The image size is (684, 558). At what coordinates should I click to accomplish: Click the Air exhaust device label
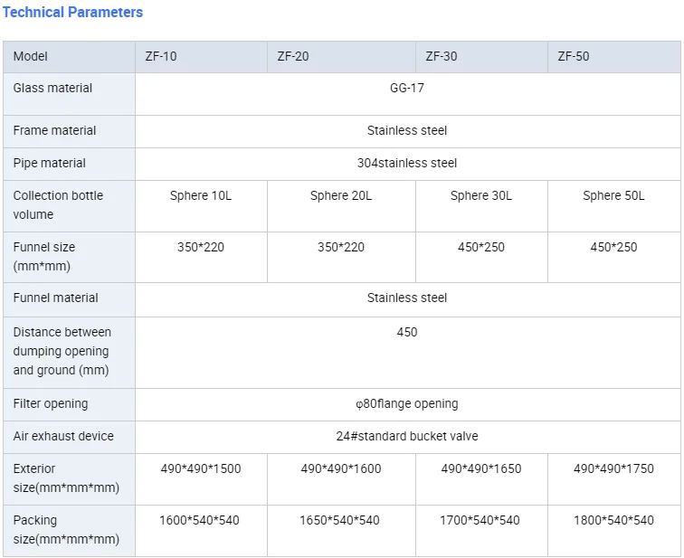coord(63,436)
